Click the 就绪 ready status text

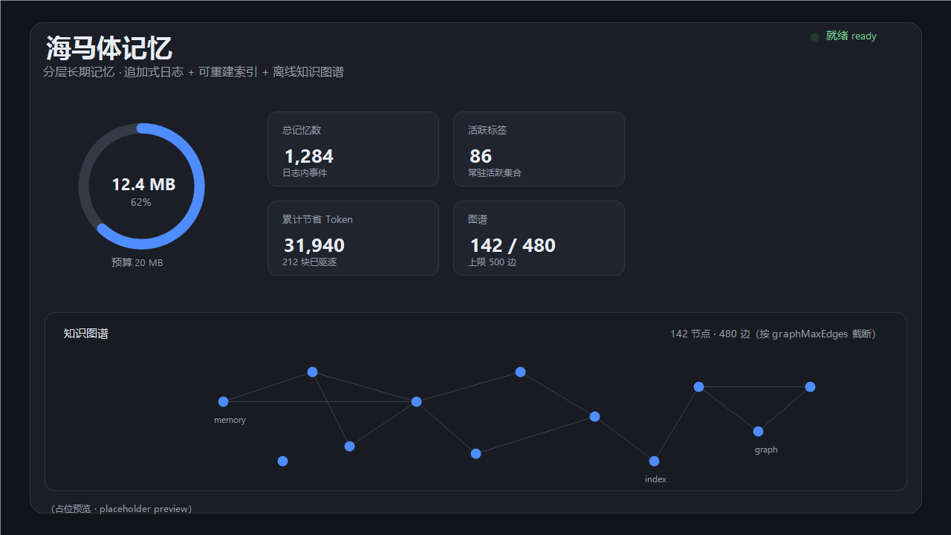point(851,36)
